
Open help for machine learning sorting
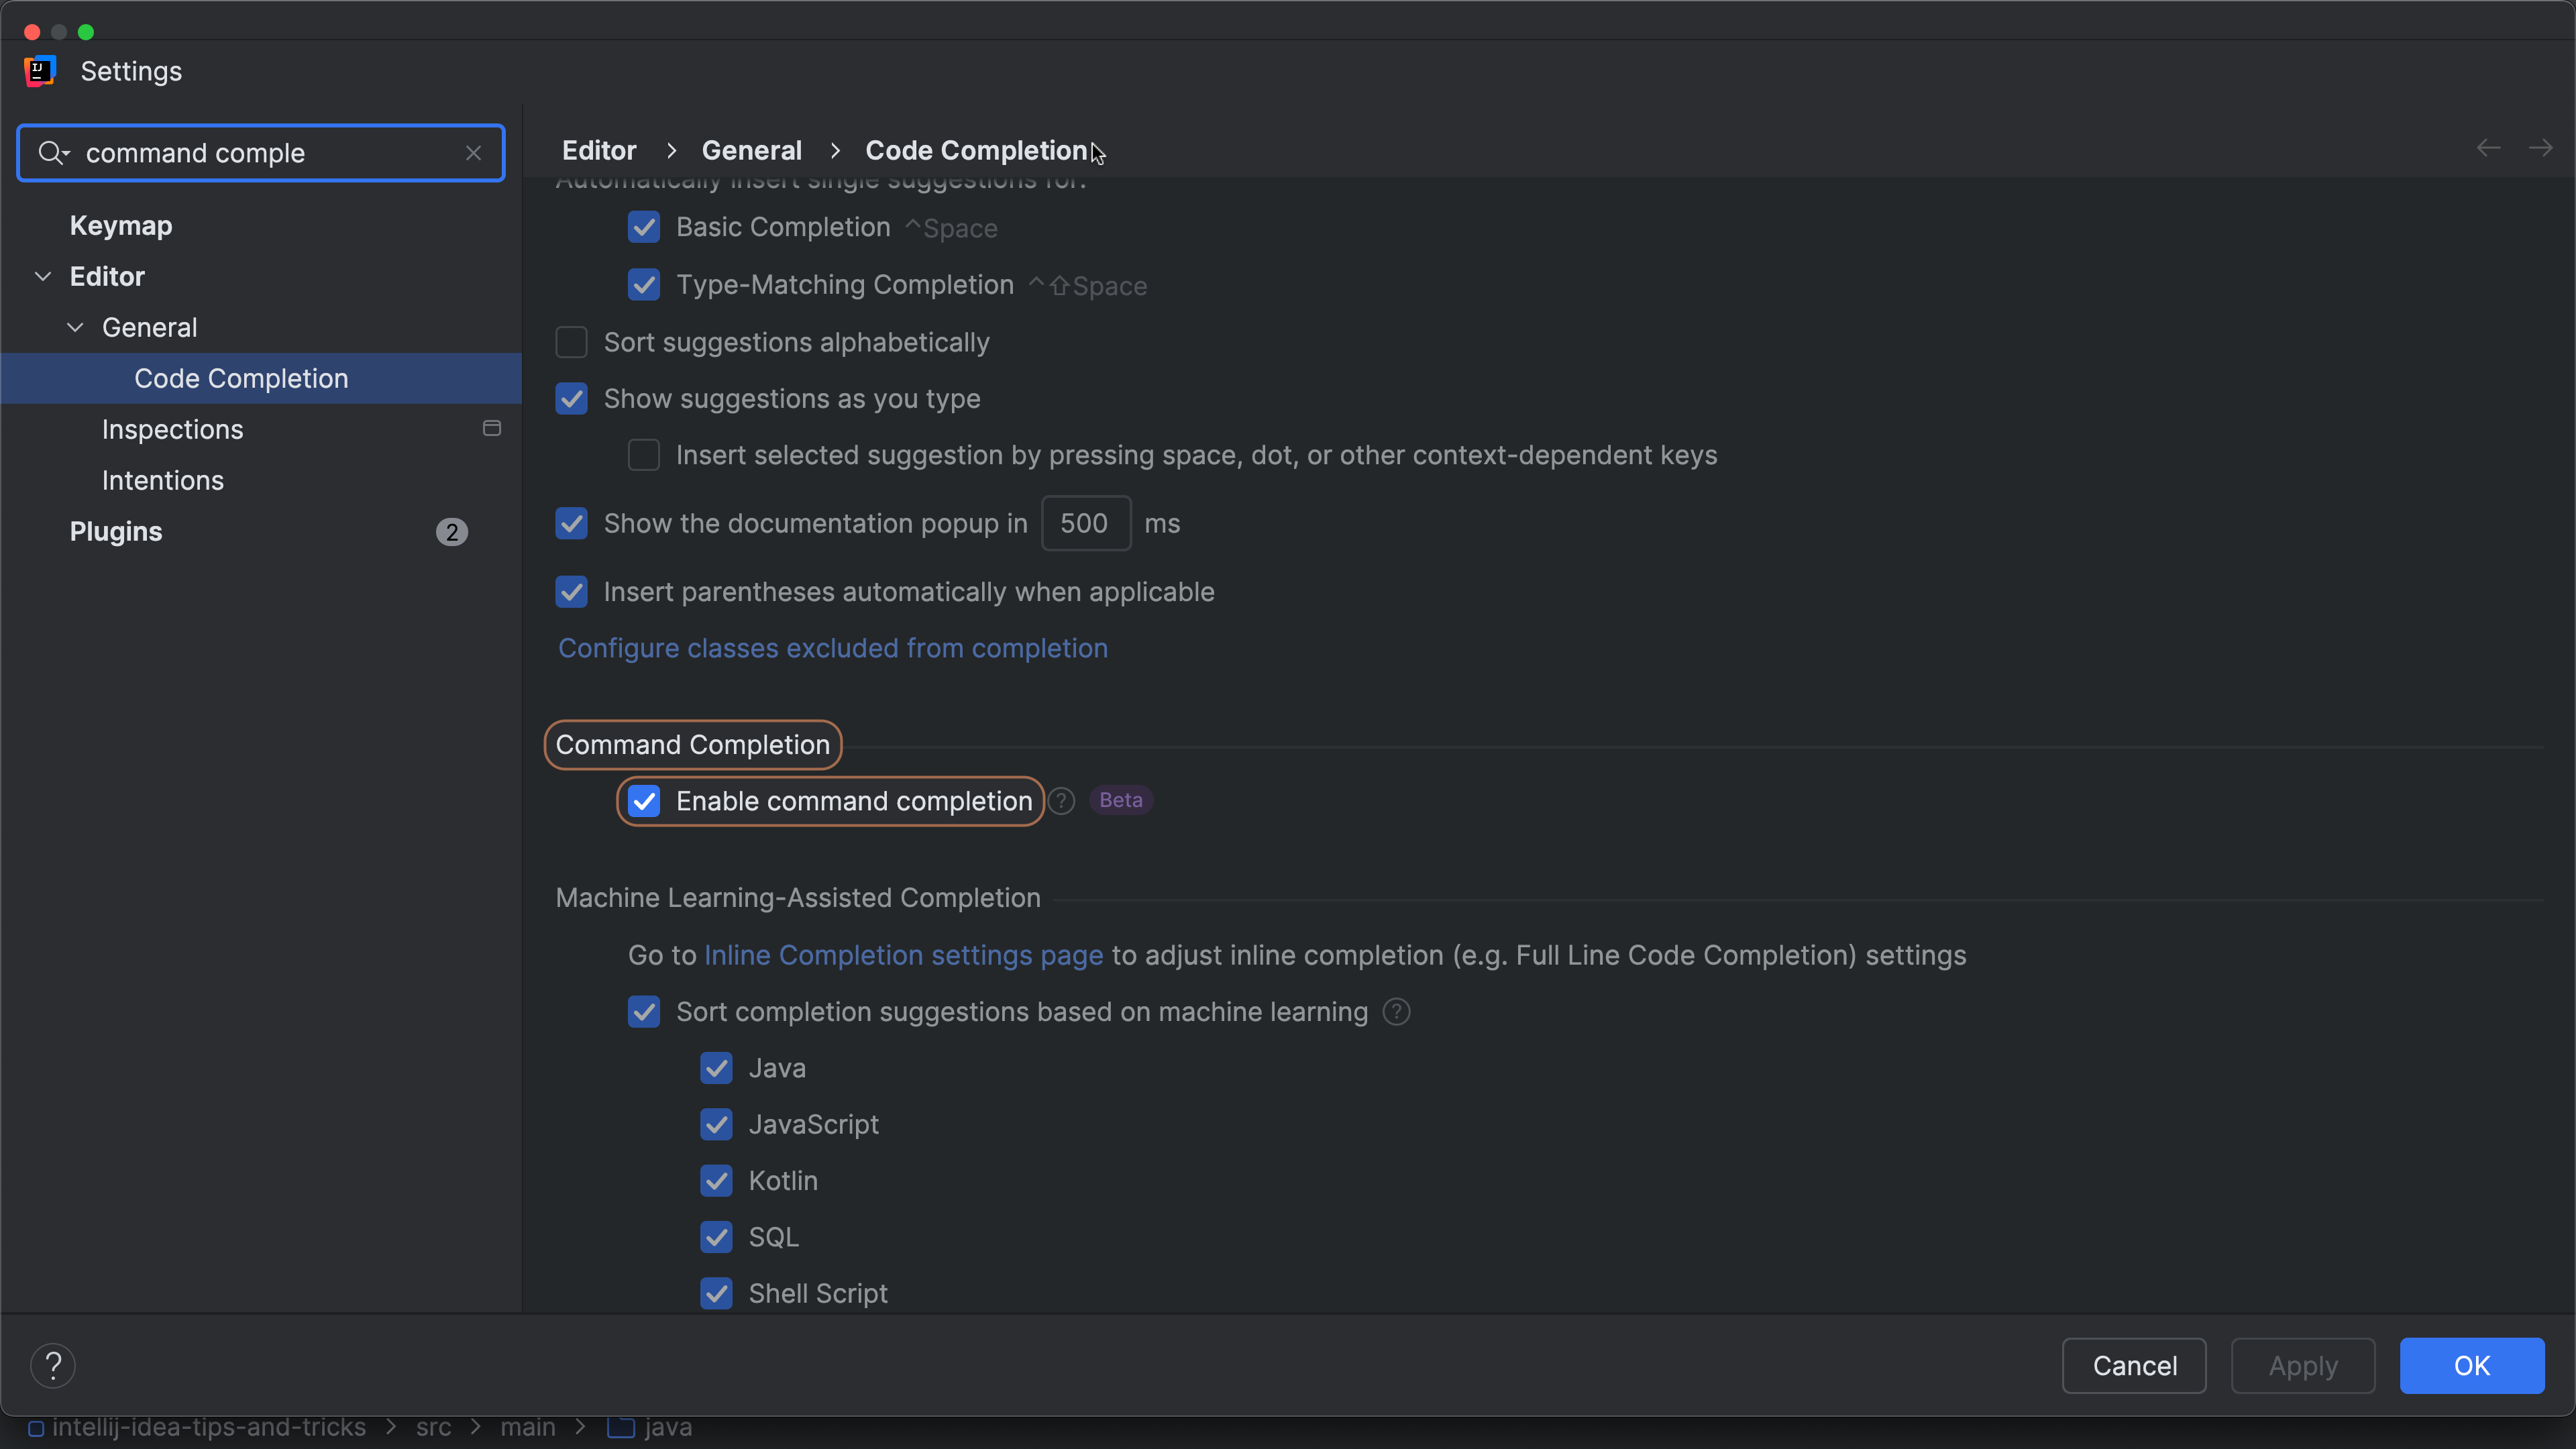point(1396,1012)
